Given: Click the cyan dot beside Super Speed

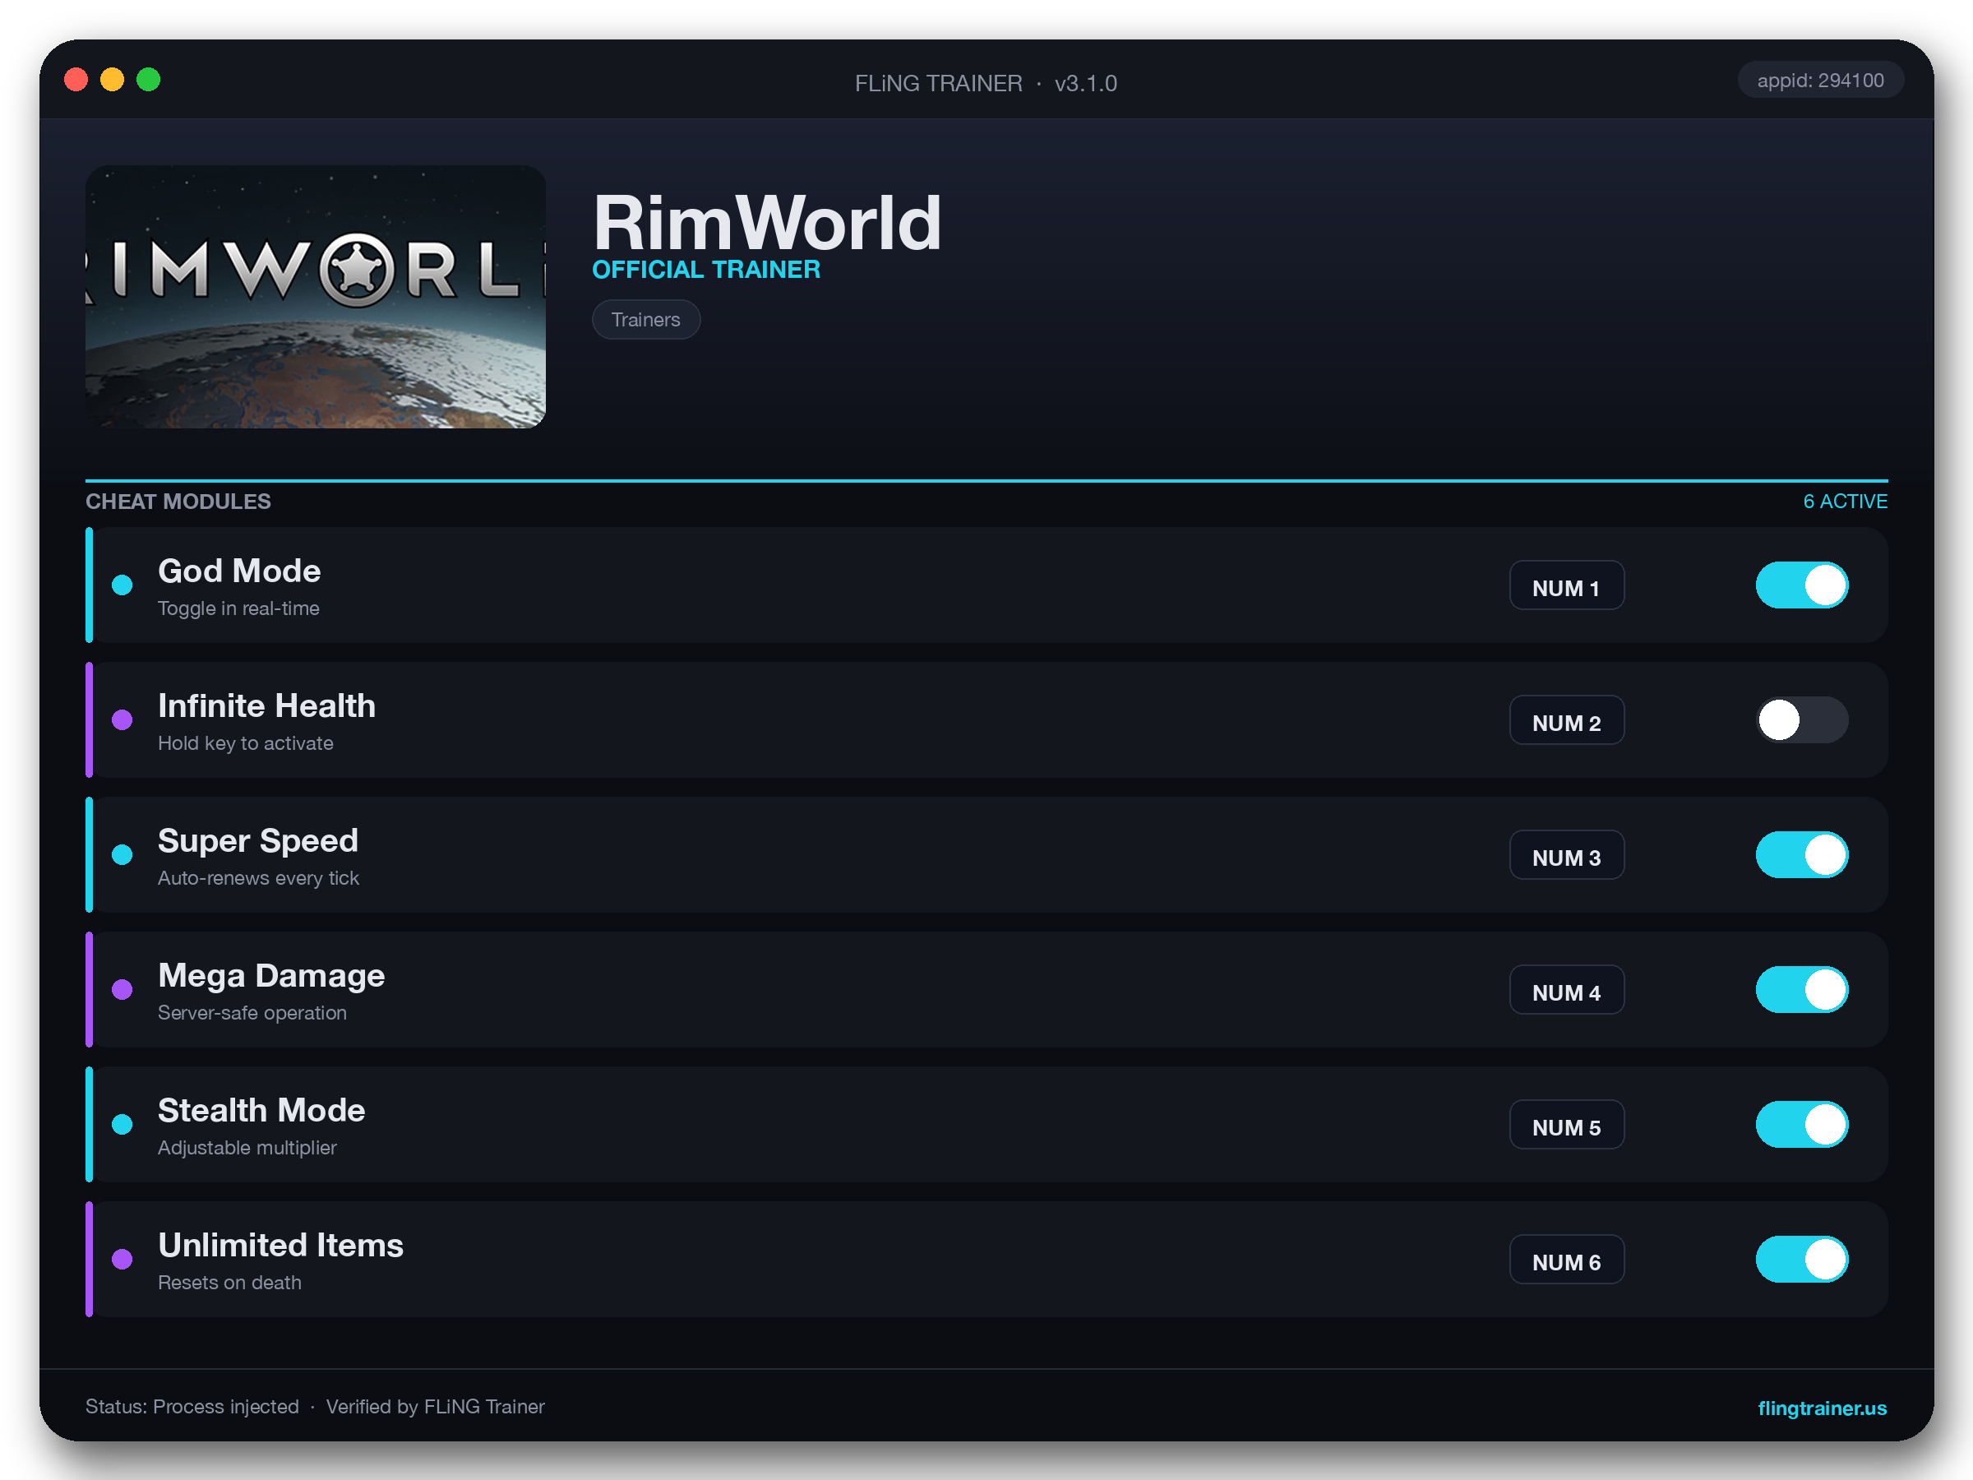Looking at the screenshot, I should [122, 854].
